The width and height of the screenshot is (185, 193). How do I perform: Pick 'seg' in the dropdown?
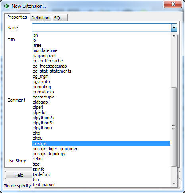pos(101,164)
